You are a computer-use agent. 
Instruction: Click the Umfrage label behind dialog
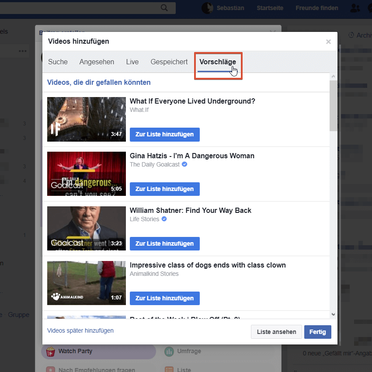pos(189,351)
